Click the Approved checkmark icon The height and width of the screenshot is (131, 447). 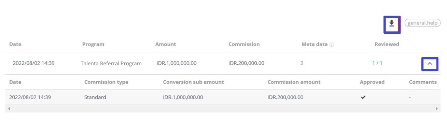pos(363,97)
